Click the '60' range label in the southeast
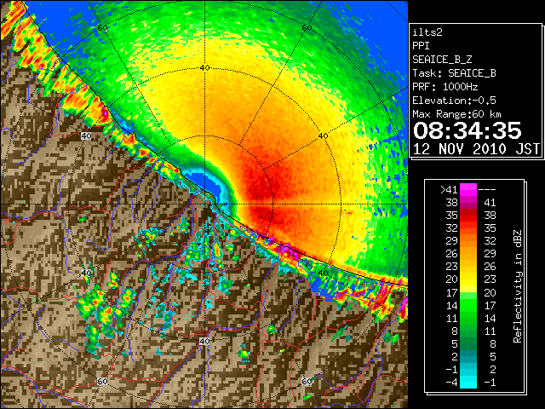 [x=307, y=381]
